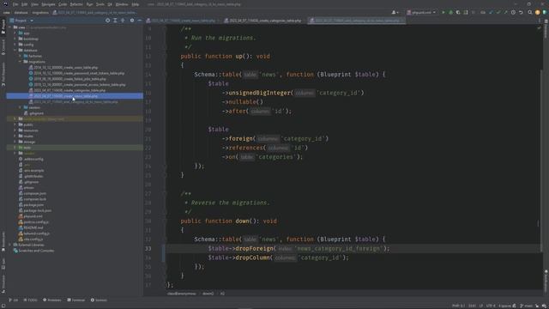Open the Window menu
549x309 pixels.
(122, 4)
